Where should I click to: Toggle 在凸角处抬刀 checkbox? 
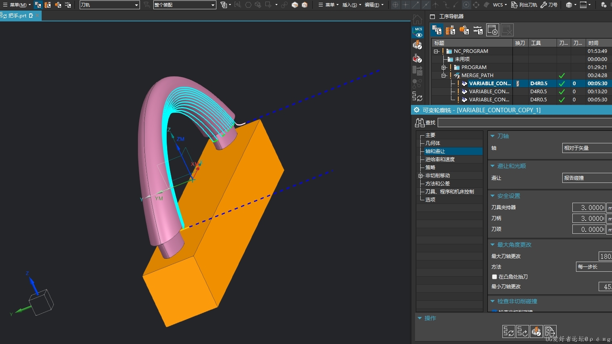(x=494, y=277)
